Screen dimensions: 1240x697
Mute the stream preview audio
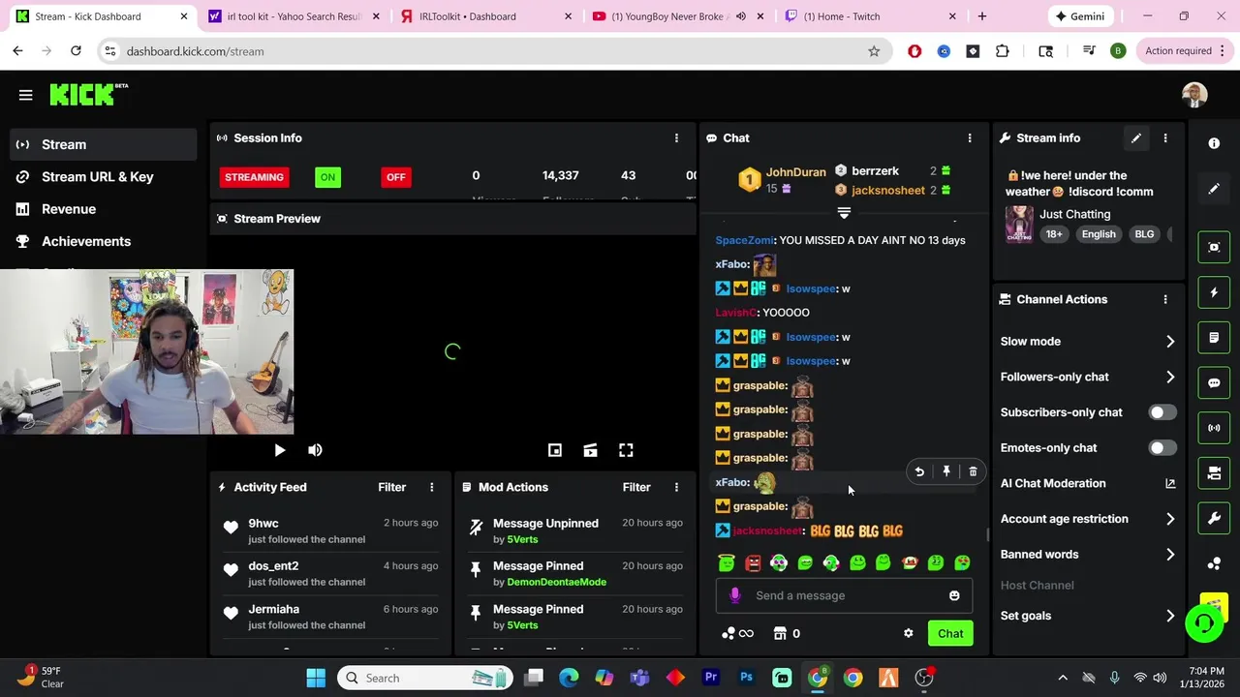tap(315, 450)
